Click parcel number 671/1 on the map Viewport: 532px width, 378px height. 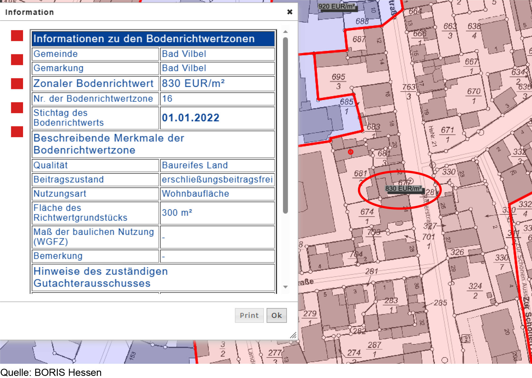coord(447,135)
